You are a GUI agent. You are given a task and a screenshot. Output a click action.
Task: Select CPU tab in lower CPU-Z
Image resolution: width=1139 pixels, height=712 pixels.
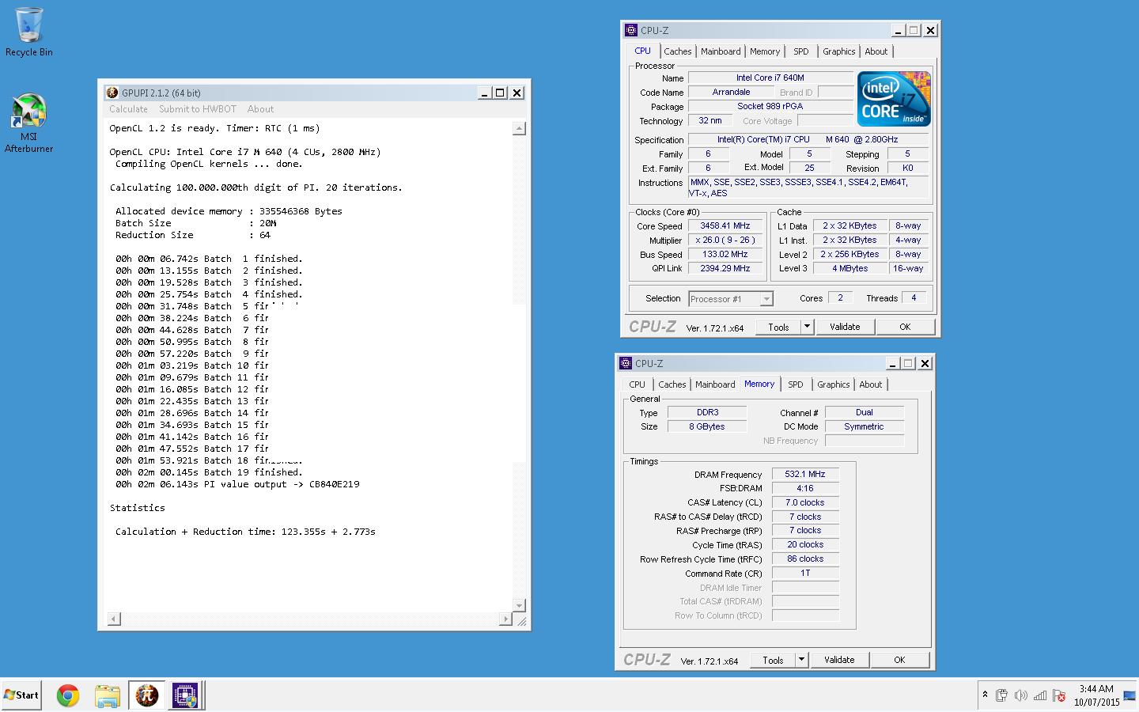pos(637,384)
